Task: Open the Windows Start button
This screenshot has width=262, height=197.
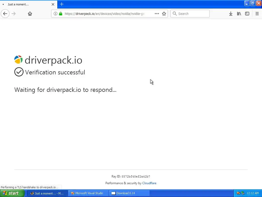Action: click(12, 193)
